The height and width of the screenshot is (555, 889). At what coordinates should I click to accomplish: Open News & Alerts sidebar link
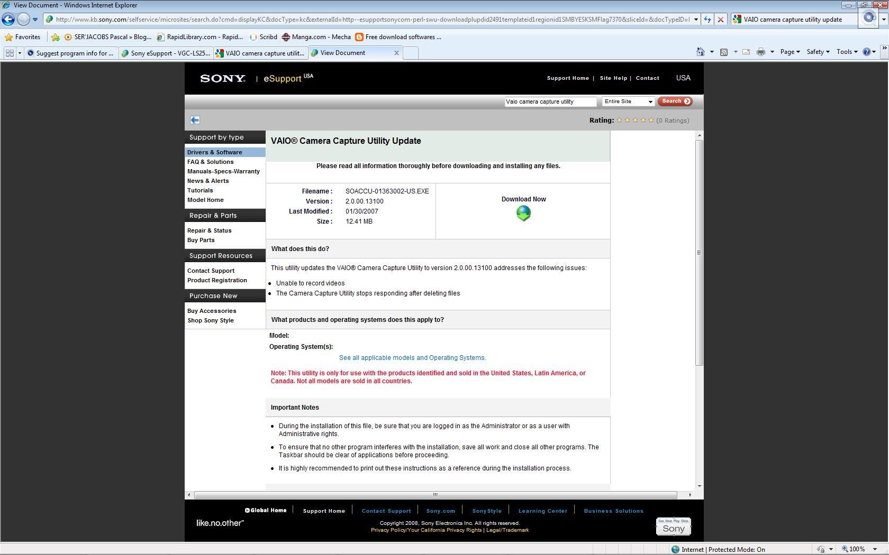[208, 181]
